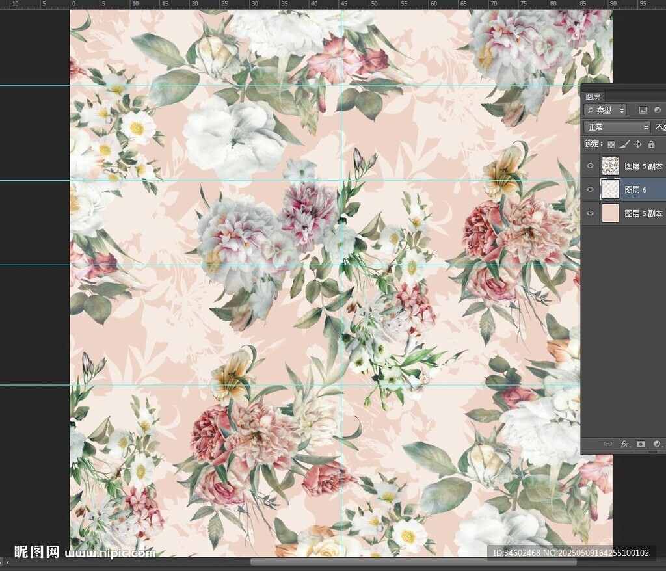The width and height of the screenshot is (666, 571).
Task: Hide the 图层 6 layer
Action: [x=590, y=189]
